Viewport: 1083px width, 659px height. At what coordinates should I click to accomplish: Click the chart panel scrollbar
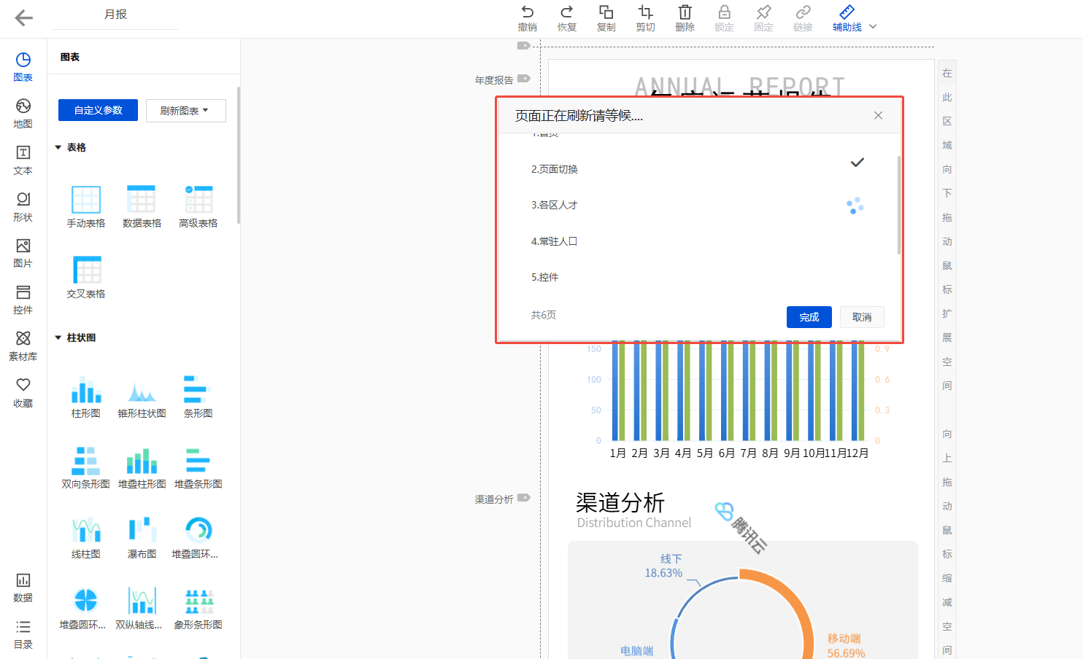point(238,155)
